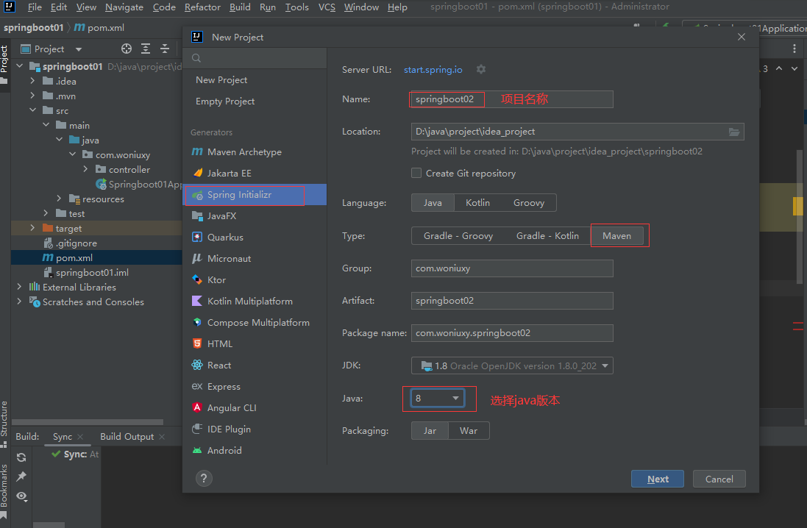Screen dimensions: 807x528
Task: Select New Project in left list
Action: point(255,79)
